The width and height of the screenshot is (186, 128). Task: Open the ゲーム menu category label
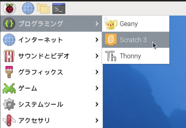[28, 88]
